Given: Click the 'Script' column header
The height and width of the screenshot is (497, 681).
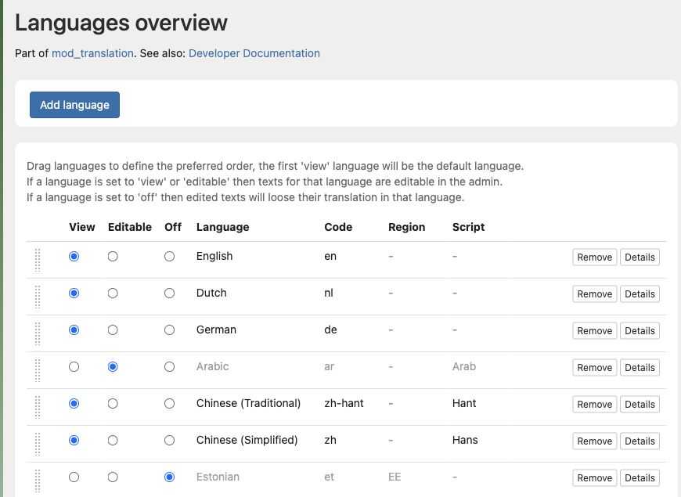Looking at the screenshot, I should pyautogui.click(x=468, y=227).
